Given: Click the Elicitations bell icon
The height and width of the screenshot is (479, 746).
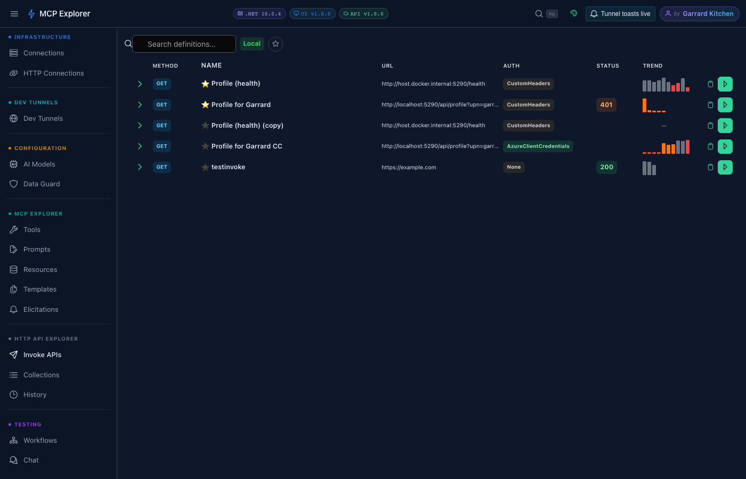Looking at the screenshot, I should point(14,310).
